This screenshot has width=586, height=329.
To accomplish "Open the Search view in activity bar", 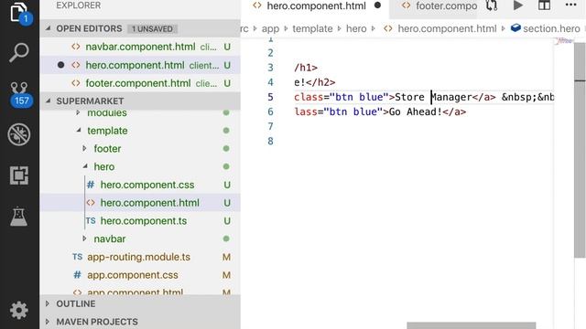I will pyautogui.click(x=18, y=52).
